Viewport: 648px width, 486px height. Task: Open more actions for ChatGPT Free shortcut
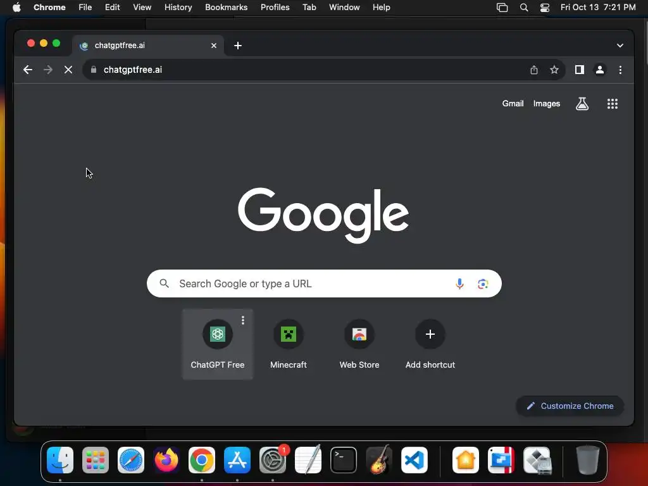point(243,320)
